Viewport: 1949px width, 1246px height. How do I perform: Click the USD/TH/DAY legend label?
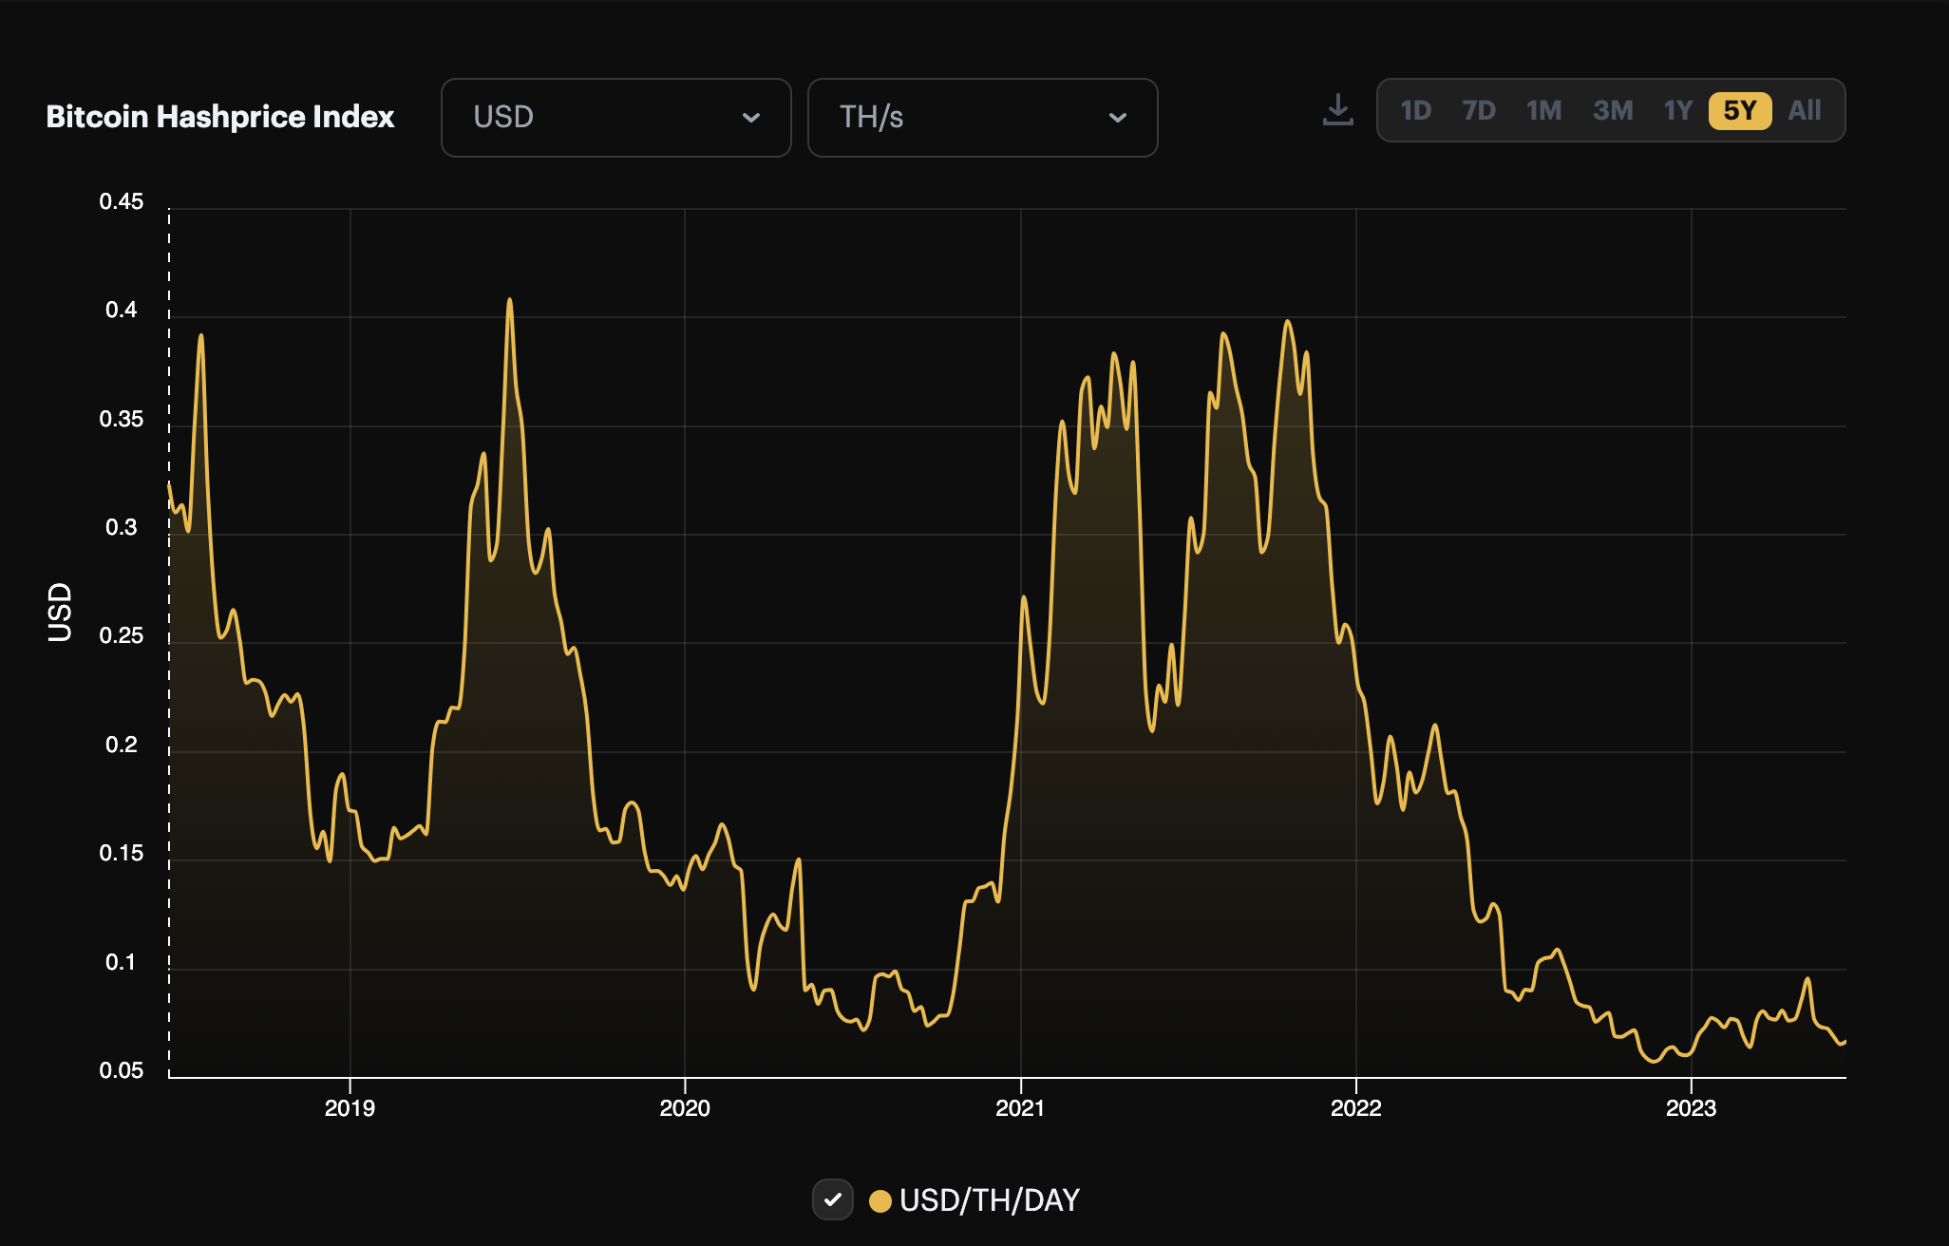[989, 1200]
